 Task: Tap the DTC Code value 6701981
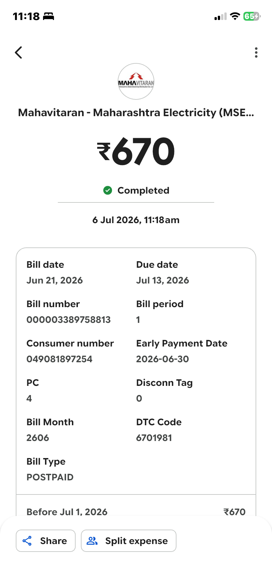point(154,438)
